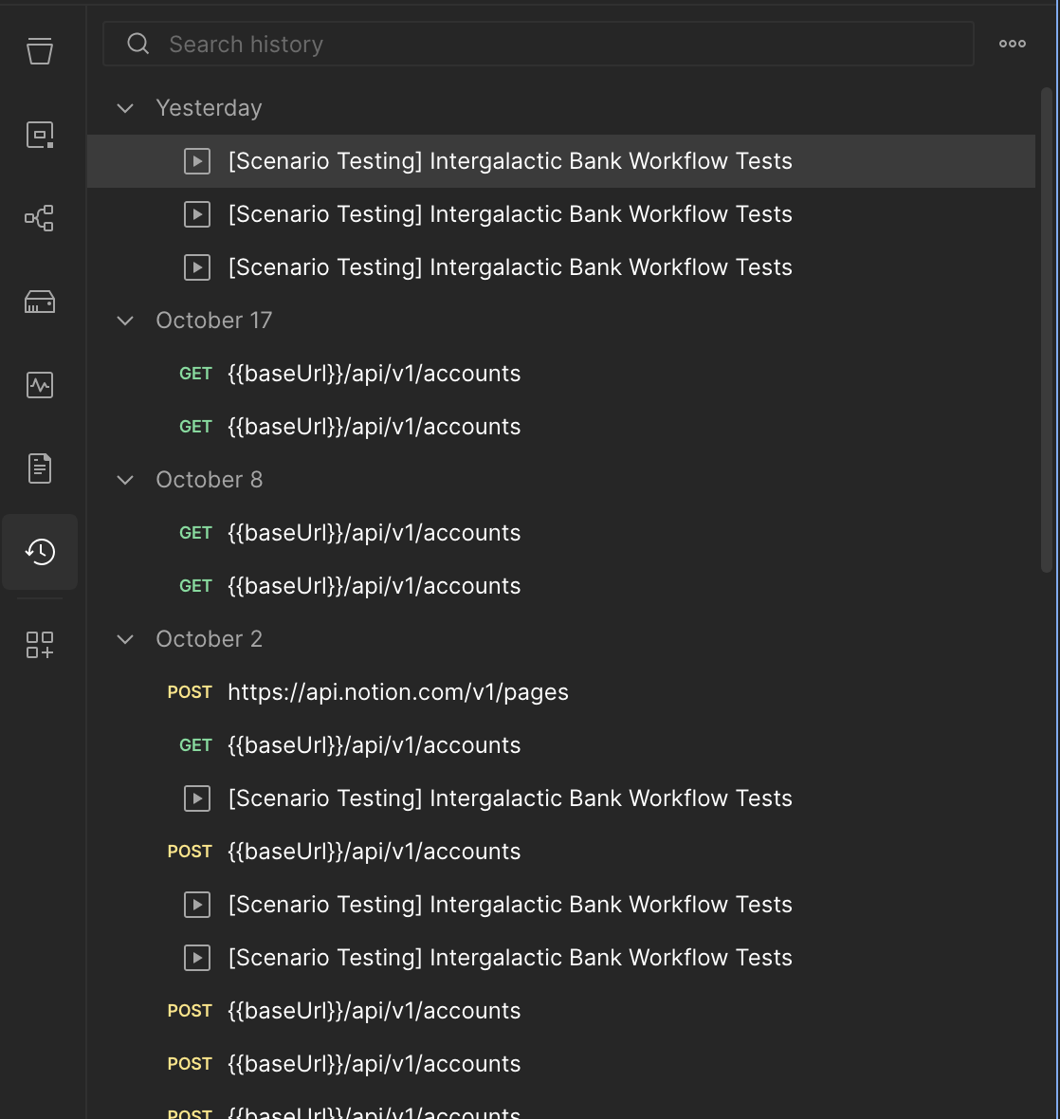The height and width of the screenshot is (1119, 1060).
Task: Open last Workflow Tests run under Yesterday
Action: tap(510, 267)
